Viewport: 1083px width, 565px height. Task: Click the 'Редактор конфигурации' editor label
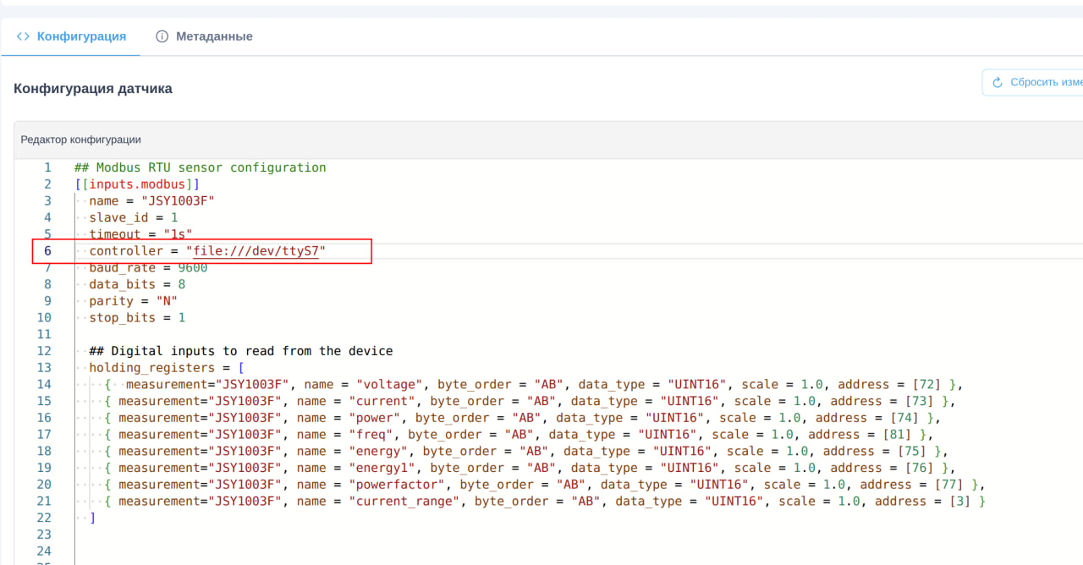coord(81,140)
